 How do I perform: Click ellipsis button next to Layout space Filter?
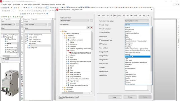pyautogui.click(x=49, y=24)
